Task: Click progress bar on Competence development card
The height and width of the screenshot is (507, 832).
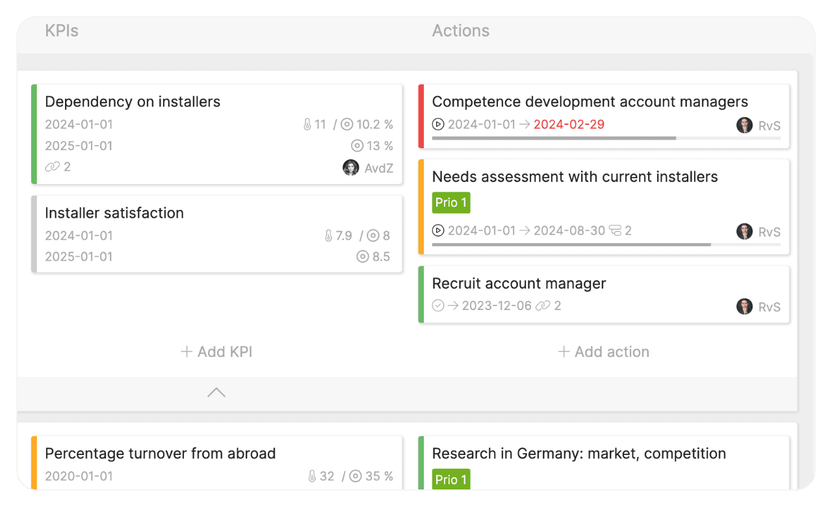Action: click(606, 138)
